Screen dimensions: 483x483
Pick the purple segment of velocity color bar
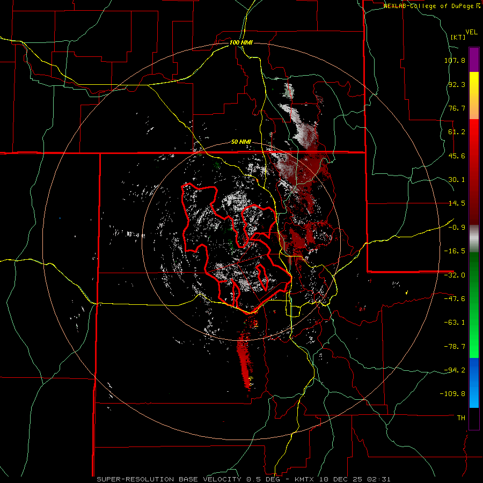pos(474,60)
